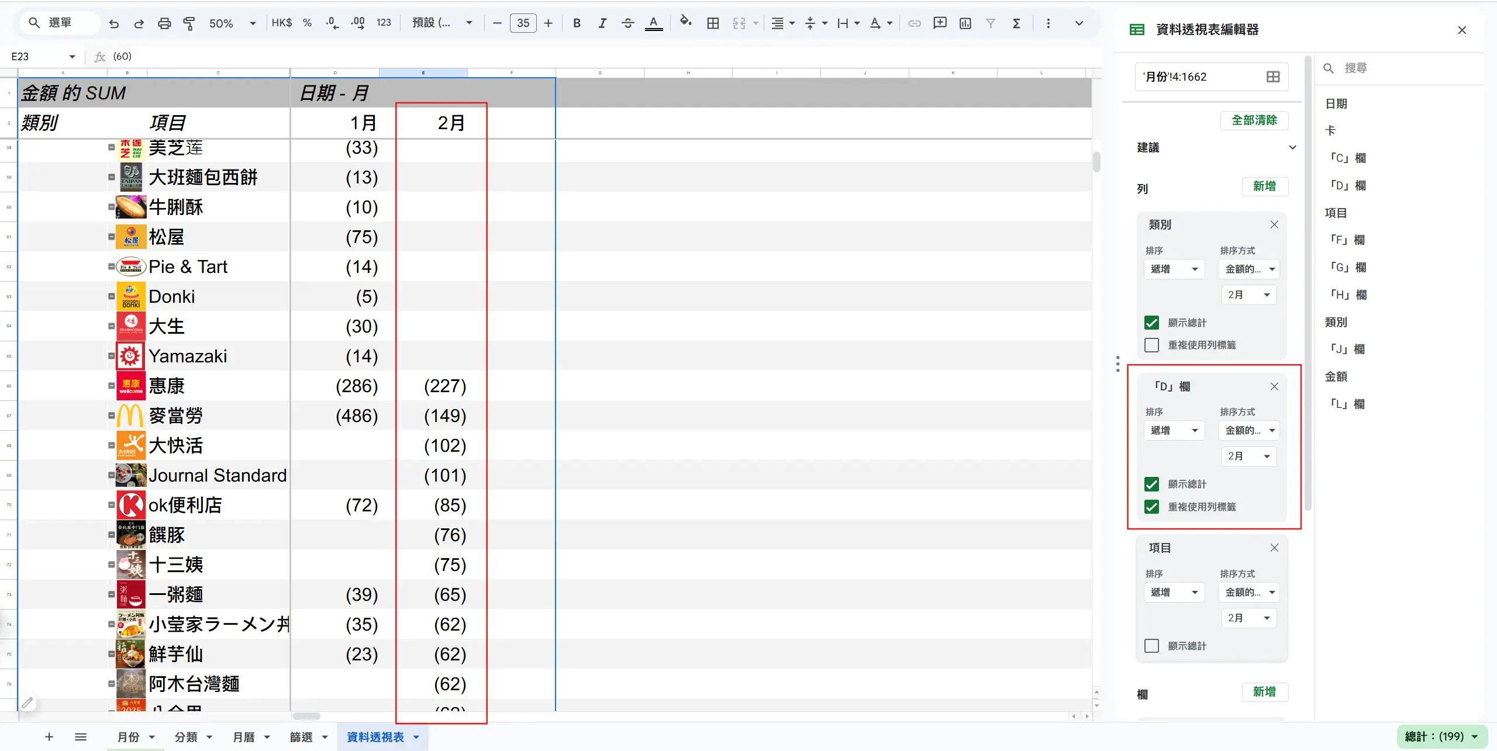Click the Insert comment icon
Viewport: 1497px width, 751px height.
[940, 23]
